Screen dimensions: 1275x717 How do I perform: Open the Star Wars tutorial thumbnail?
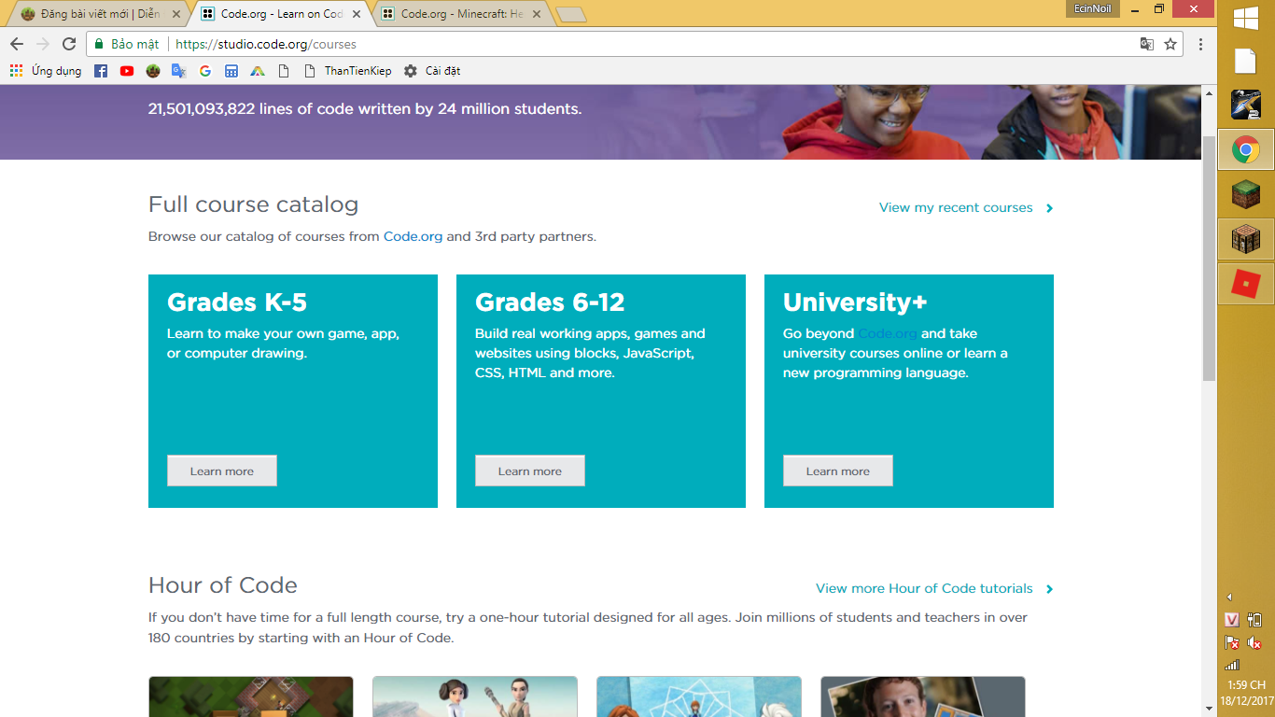pyautogui.click(x=475, y=696)
